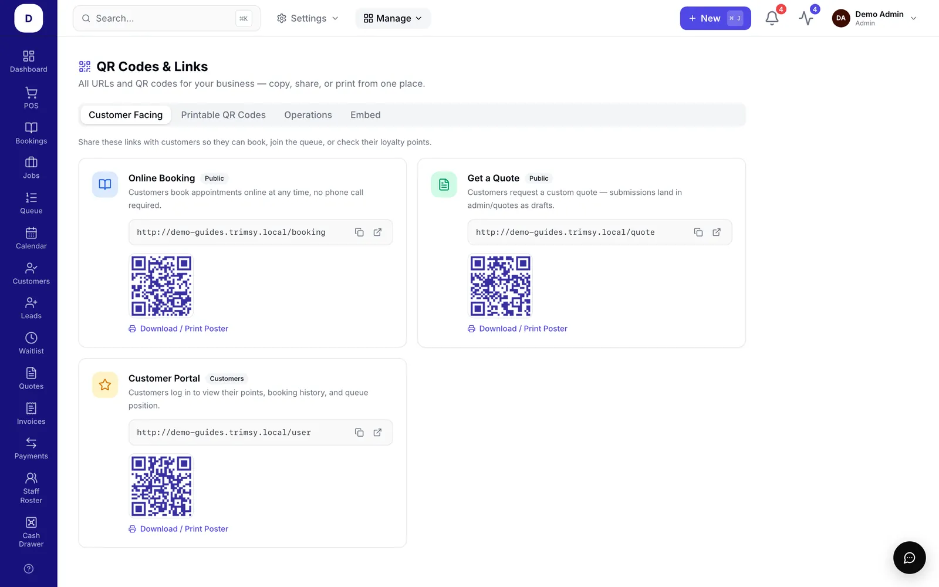This screenshot has height=587, width=939.
Task: Click the New button
Action: tap(715, 18)
